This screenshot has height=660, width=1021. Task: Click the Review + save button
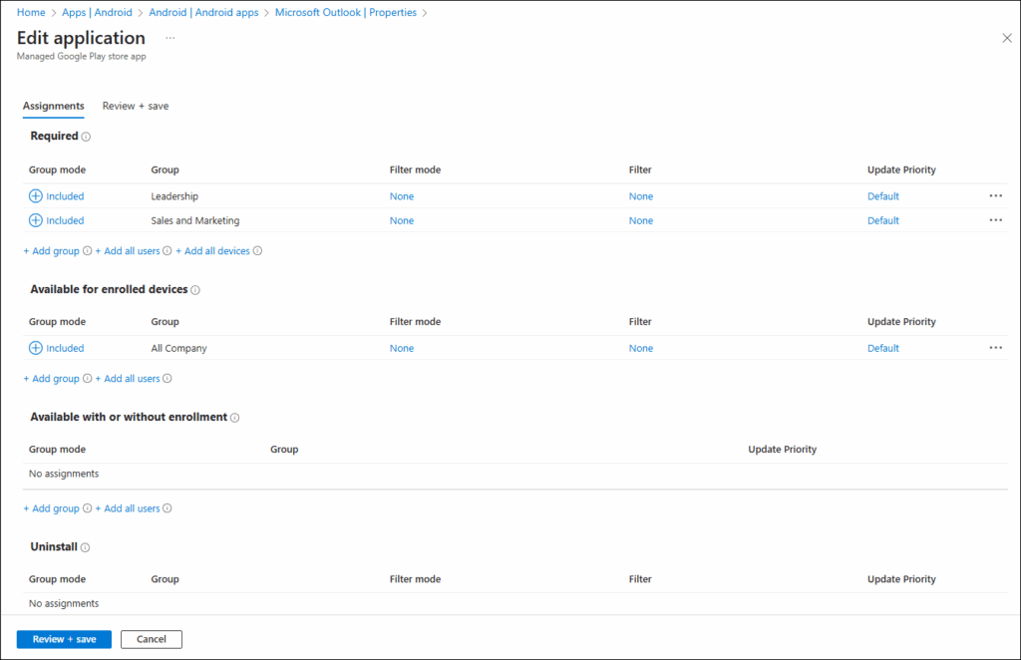(x=64, y=639)
